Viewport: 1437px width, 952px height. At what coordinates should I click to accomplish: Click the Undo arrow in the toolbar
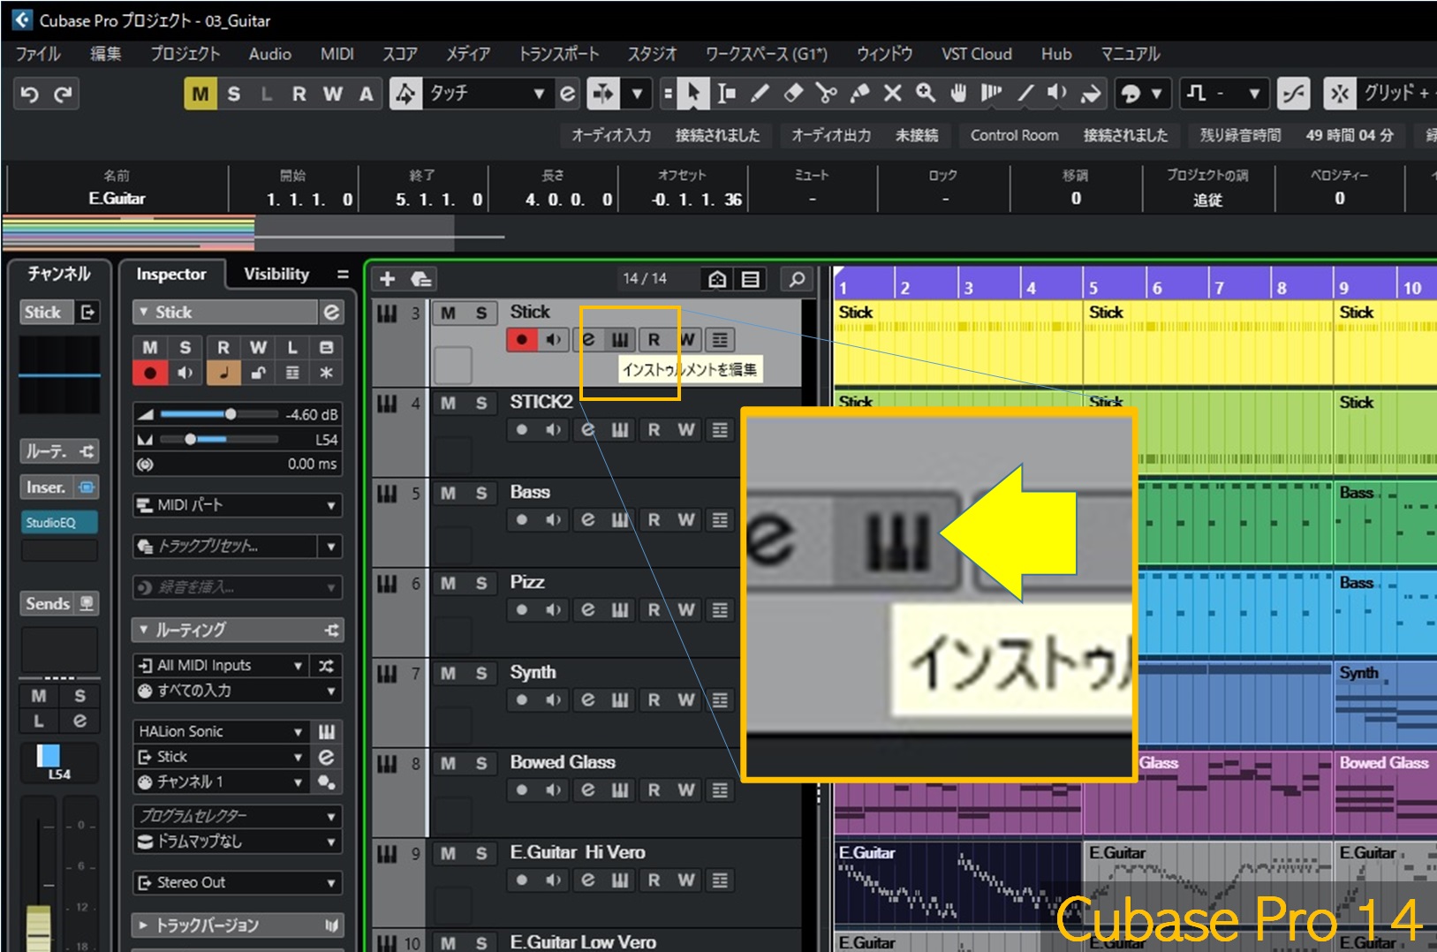[29, 94]
